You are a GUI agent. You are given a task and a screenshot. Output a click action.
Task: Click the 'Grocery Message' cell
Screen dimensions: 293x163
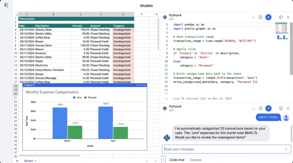point(53,78)
